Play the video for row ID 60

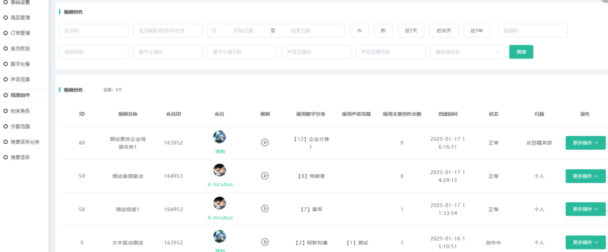(x=265, y=142)
